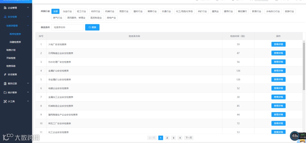Expand the 企业管理 menu chevron
This screenshot has height=143, width=306.
coord(28,8)
